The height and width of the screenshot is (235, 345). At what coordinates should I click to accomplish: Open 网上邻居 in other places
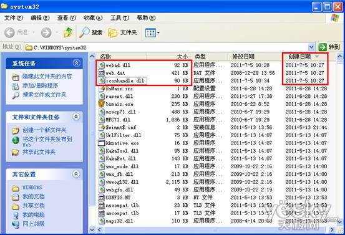tap(33, 224)
